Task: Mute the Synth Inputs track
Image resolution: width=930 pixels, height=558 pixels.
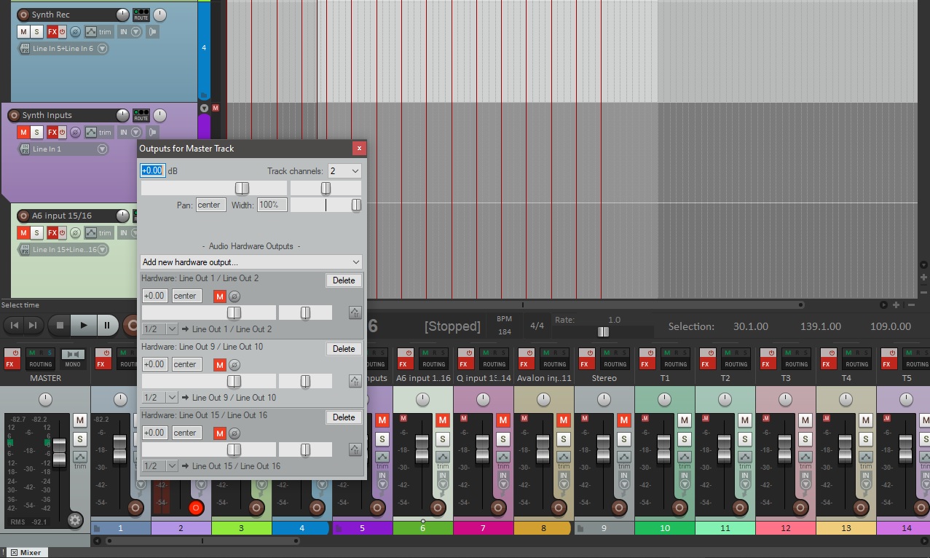Action: click(x=24, y=132)
